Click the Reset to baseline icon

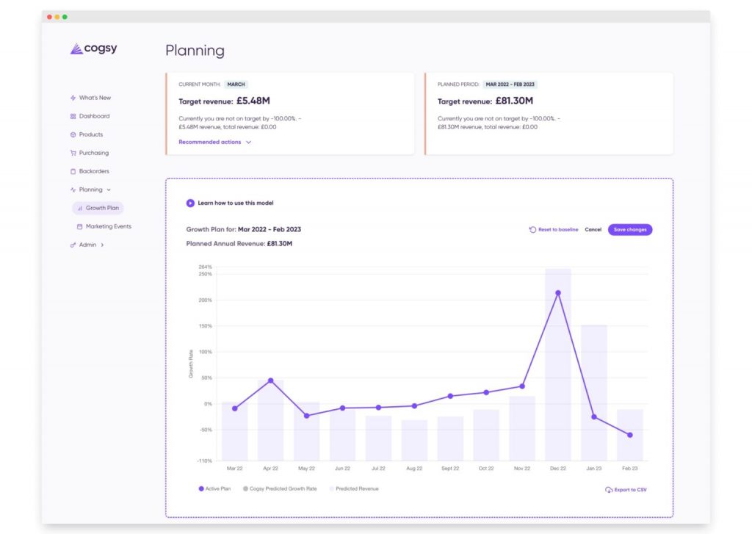pos(532,230)
